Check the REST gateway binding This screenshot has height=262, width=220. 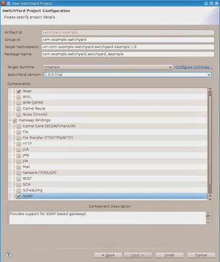coord(19,178)
